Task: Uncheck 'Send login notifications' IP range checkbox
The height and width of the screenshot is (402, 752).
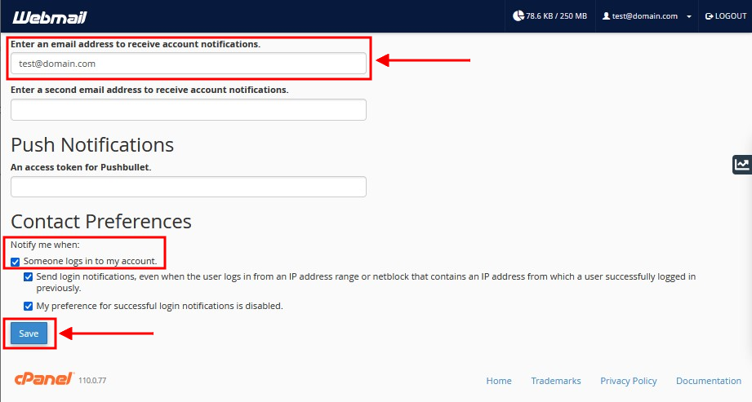Action: pos(29,277)
